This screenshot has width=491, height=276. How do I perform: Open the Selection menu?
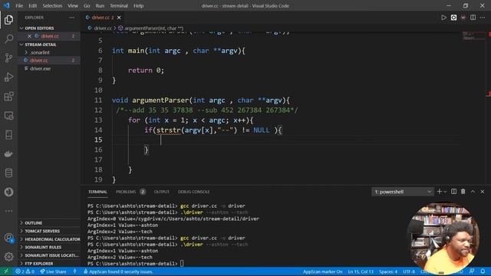[x=52, y=5]
